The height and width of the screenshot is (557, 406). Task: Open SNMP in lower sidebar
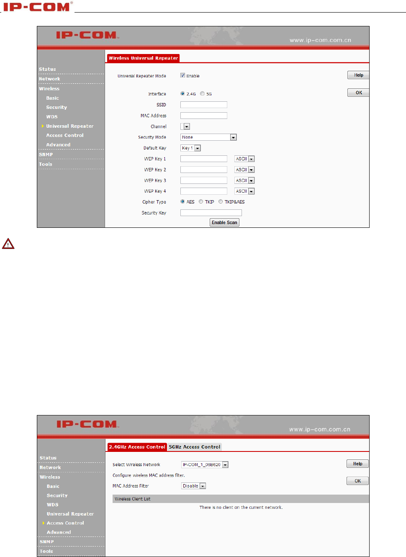[47, 542]
